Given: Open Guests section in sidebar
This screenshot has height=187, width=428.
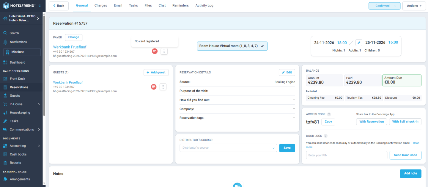Looking at the screenshot, I should coord(15,96).
